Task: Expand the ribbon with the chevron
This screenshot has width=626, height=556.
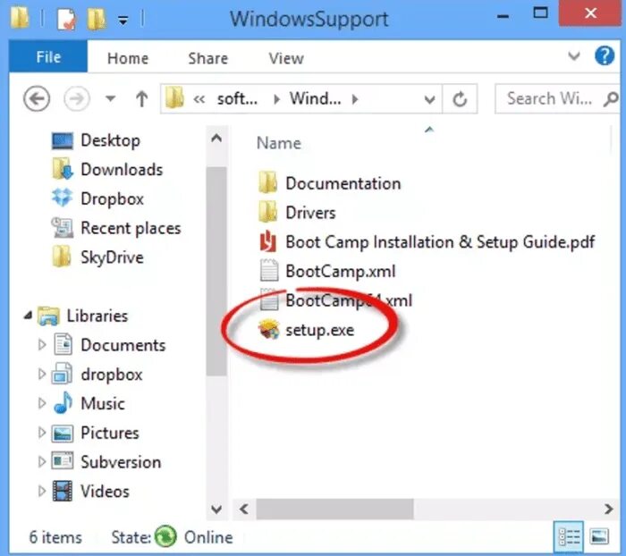Action: 574,56
